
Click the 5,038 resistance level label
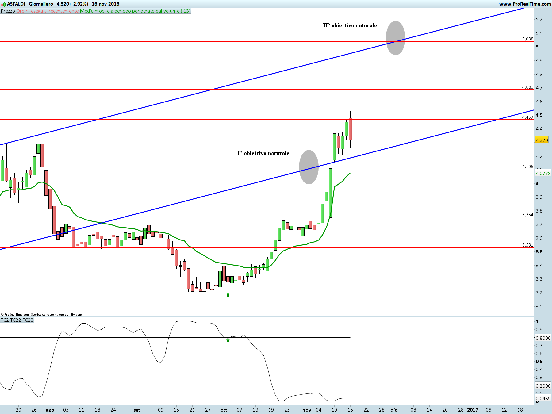528,39
